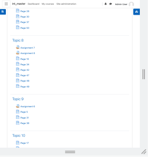Click the Assignment 8 icon
The height and width of the screenshot is (157, 148).
18,53
